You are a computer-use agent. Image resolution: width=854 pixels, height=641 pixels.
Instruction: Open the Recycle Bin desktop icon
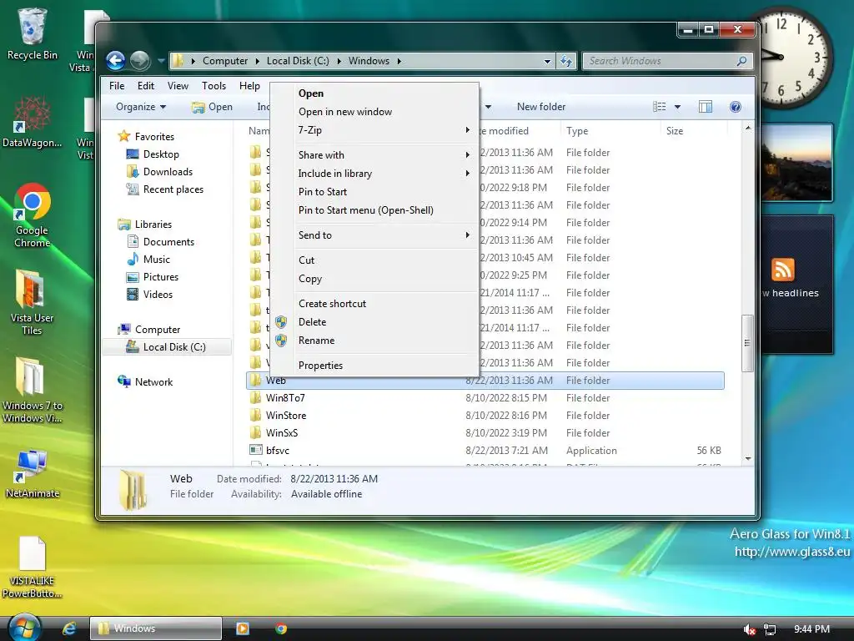(33, 33)
